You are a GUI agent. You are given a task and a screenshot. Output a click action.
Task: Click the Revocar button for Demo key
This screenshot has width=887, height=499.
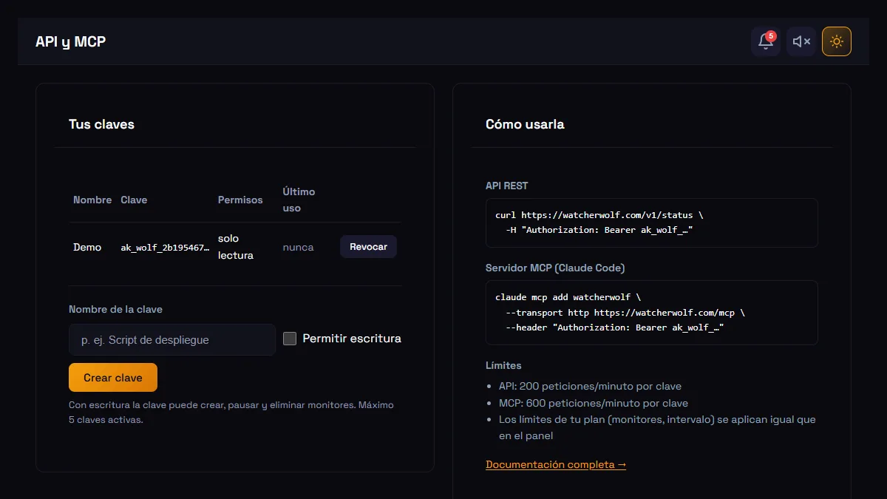[368, 247]
